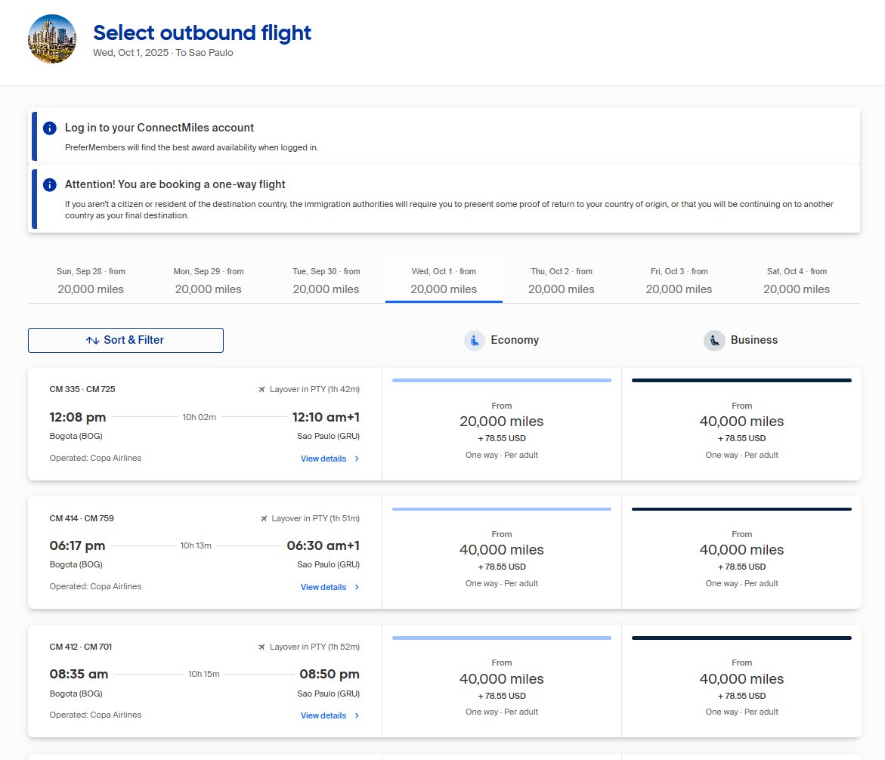
Task: Click the 10h 15m duration label
Action: [204, 674]
